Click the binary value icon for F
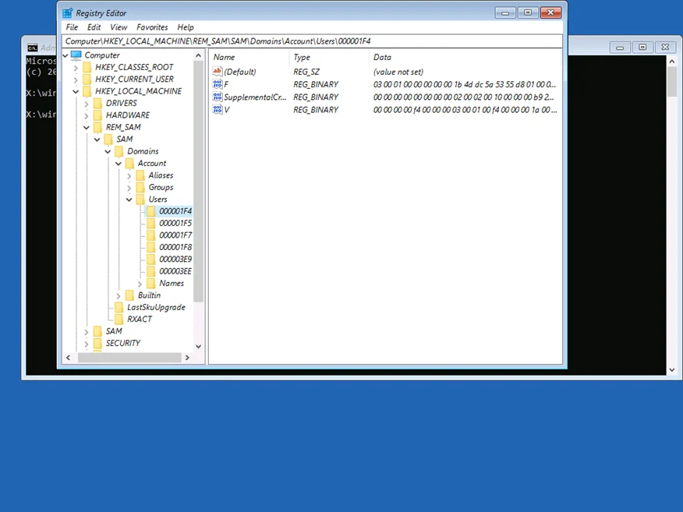The width and height of the screenshot is (683, 512). [218, 84]
